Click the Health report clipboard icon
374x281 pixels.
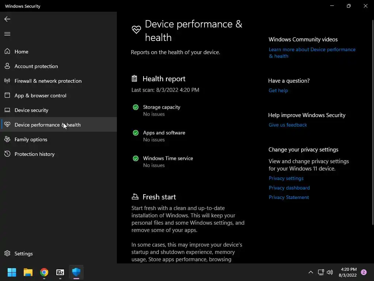tap(134, 78)
